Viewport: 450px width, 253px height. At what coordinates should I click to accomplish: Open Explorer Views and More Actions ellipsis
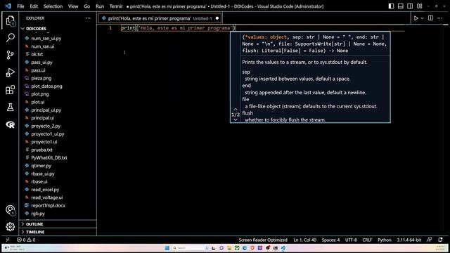88,18
